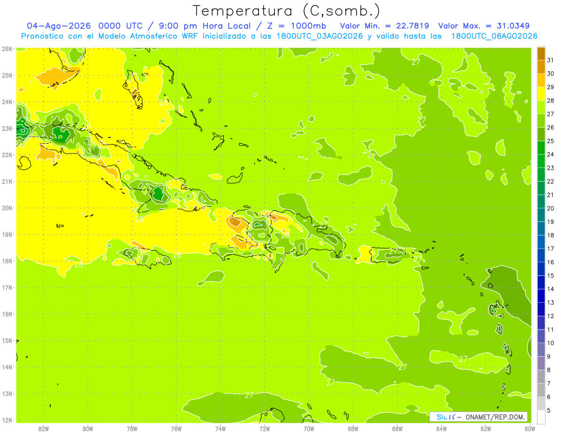Click longitude axis label "82W"
The width and height of the screenshot is (563, 435).
click(44, 428)
